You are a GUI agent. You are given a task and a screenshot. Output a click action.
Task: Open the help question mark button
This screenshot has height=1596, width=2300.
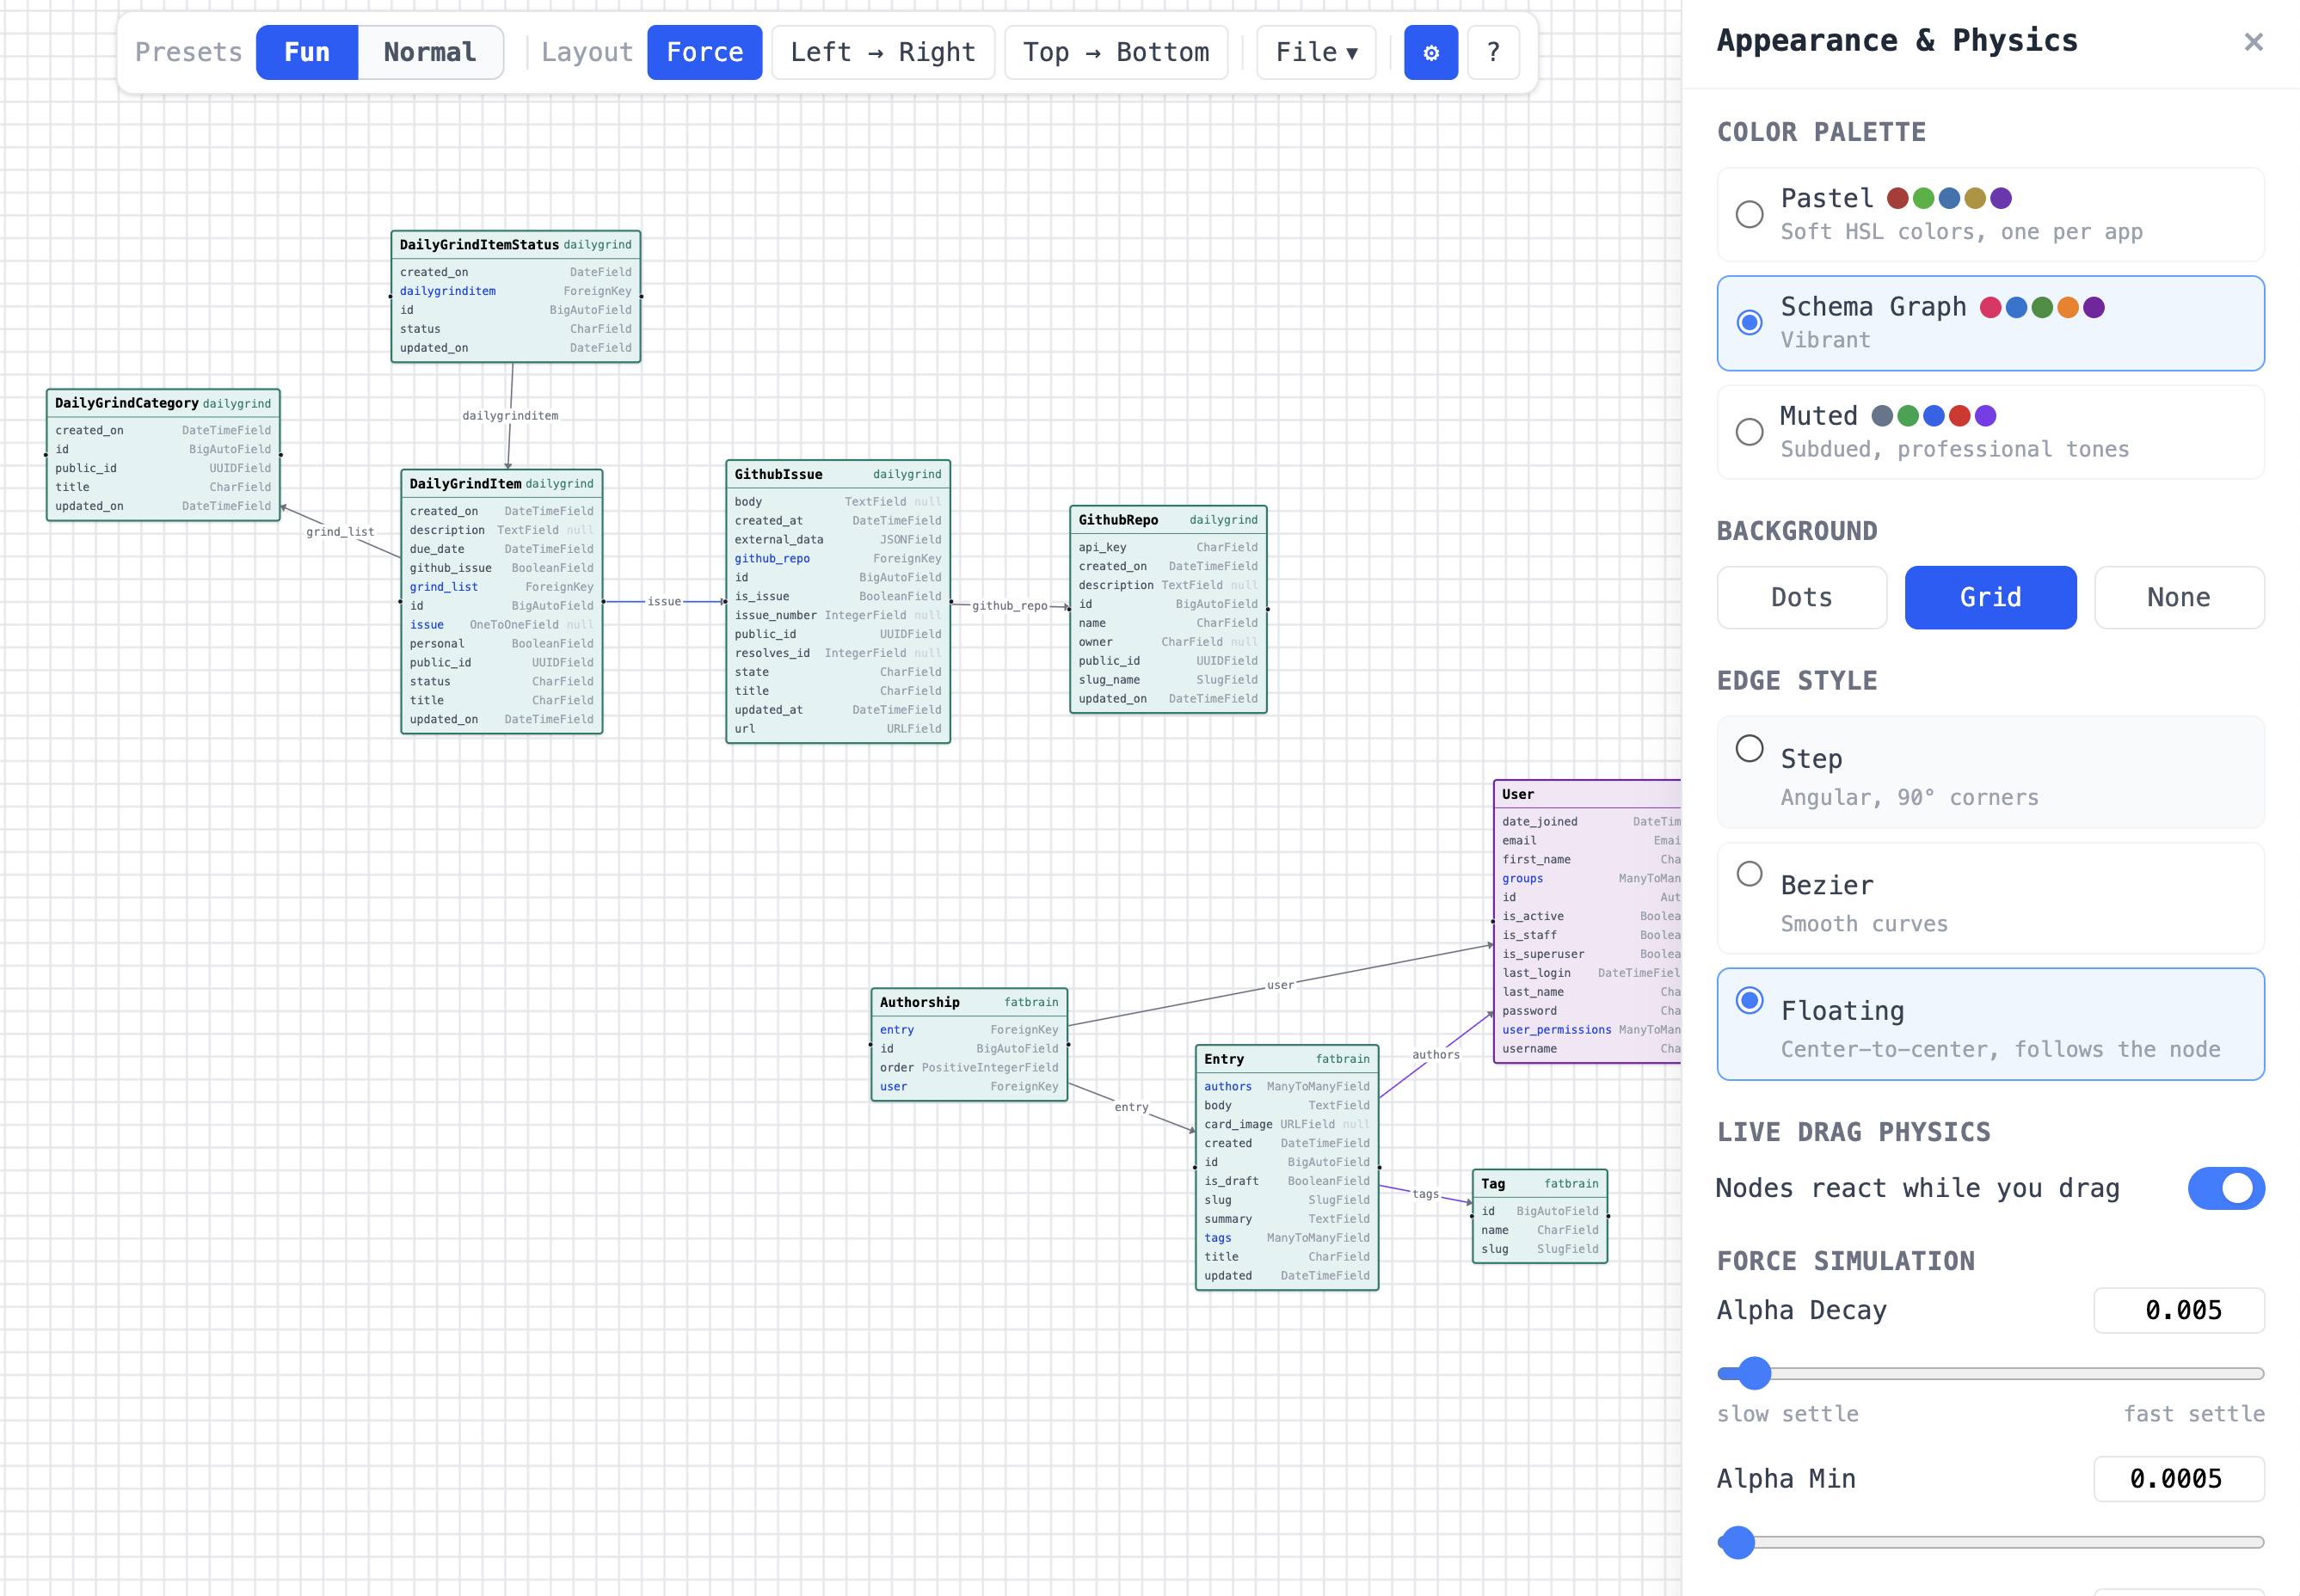coord(1493,52)
